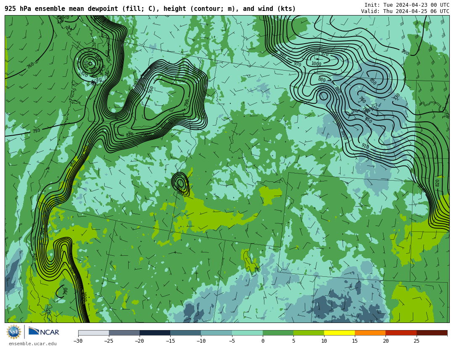Click the NCAR logo
The width and height of the screenshot is (454, 349).
click(44, 331)
